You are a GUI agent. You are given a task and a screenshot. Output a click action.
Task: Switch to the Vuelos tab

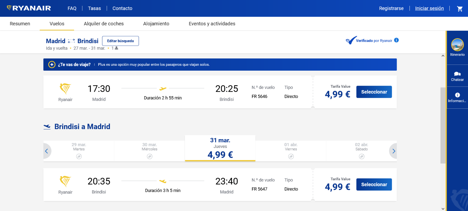57,24
